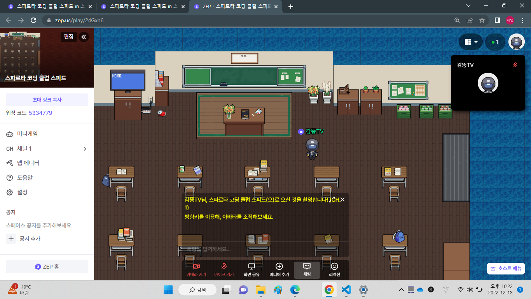The height and width of the screenshot is (299, 531).
Task: Share this page via the share icon
Action: pyautogui.click(x=470, y=20)
